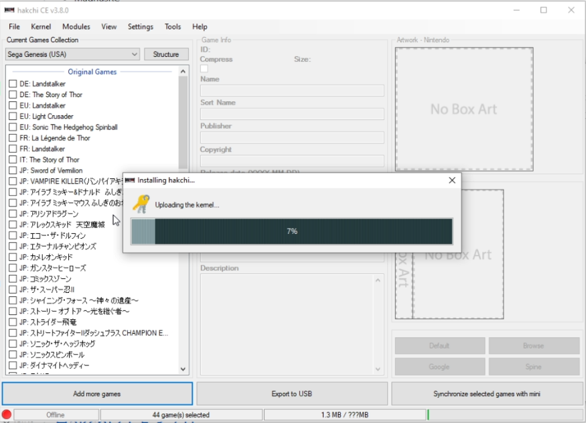Click the 1.3 MB / ???MB status
Image resolution: width=586 pixels, height=423 pixels.
coord(345,415)
